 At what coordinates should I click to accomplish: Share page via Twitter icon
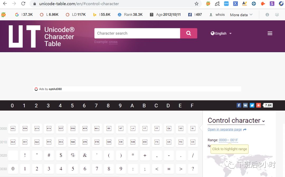click(x=252, y=105)
